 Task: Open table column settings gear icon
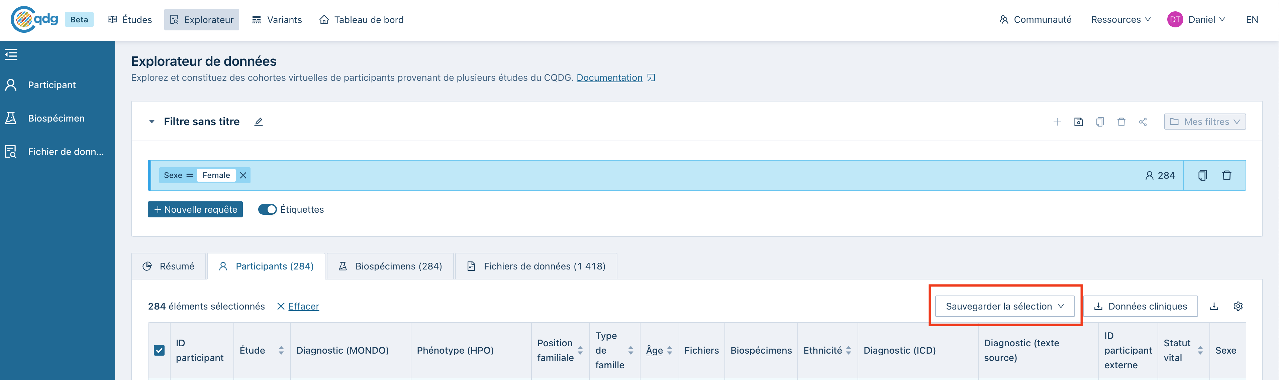coord(1238,306)
